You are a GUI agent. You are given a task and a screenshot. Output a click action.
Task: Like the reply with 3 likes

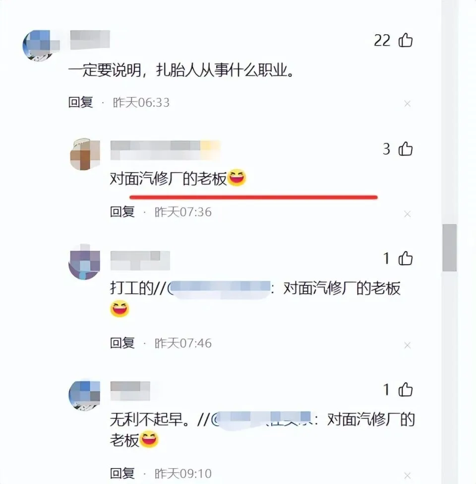coord(405,149)
